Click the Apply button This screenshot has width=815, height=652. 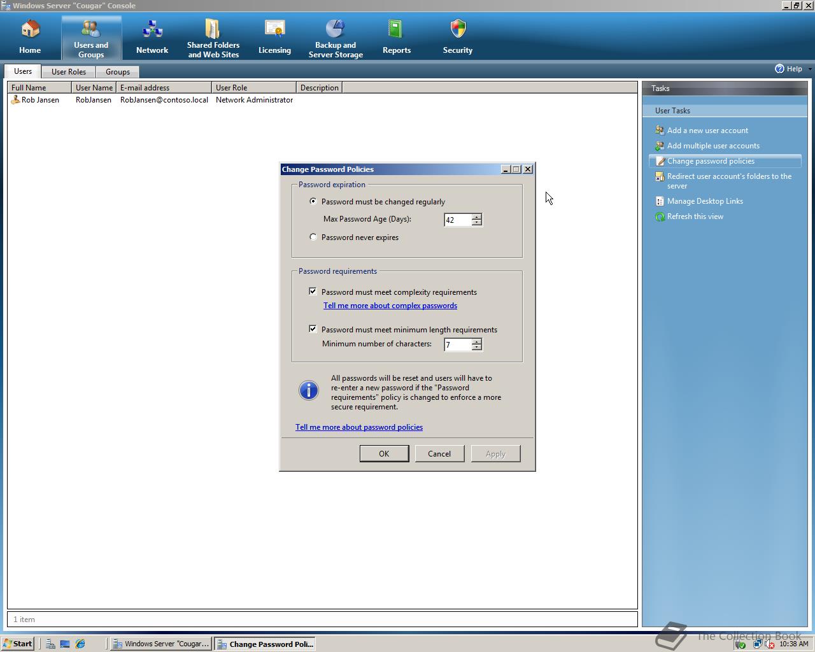point(495,453)
